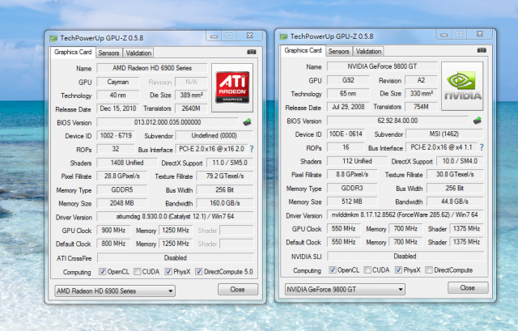The width and height of the screenshot is (518, 331).
Task: Toggle CUDA checkbox in NVIDIA window
Action: coord(367,269)
